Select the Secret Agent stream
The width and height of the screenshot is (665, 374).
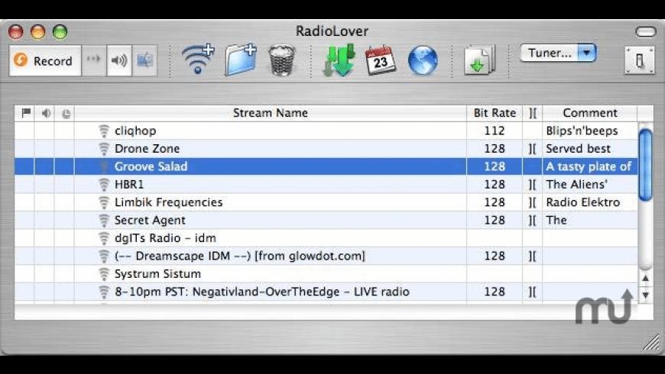pos(326,221)
